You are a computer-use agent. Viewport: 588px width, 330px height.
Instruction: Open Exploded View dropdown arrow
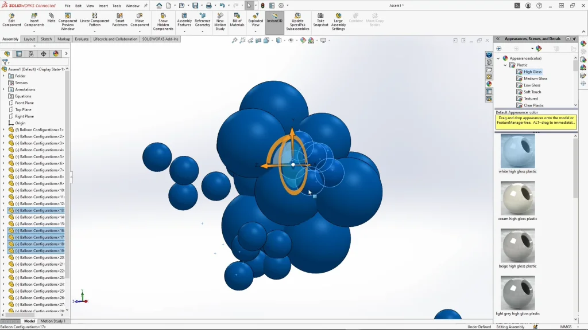click(x=256, y=32)
